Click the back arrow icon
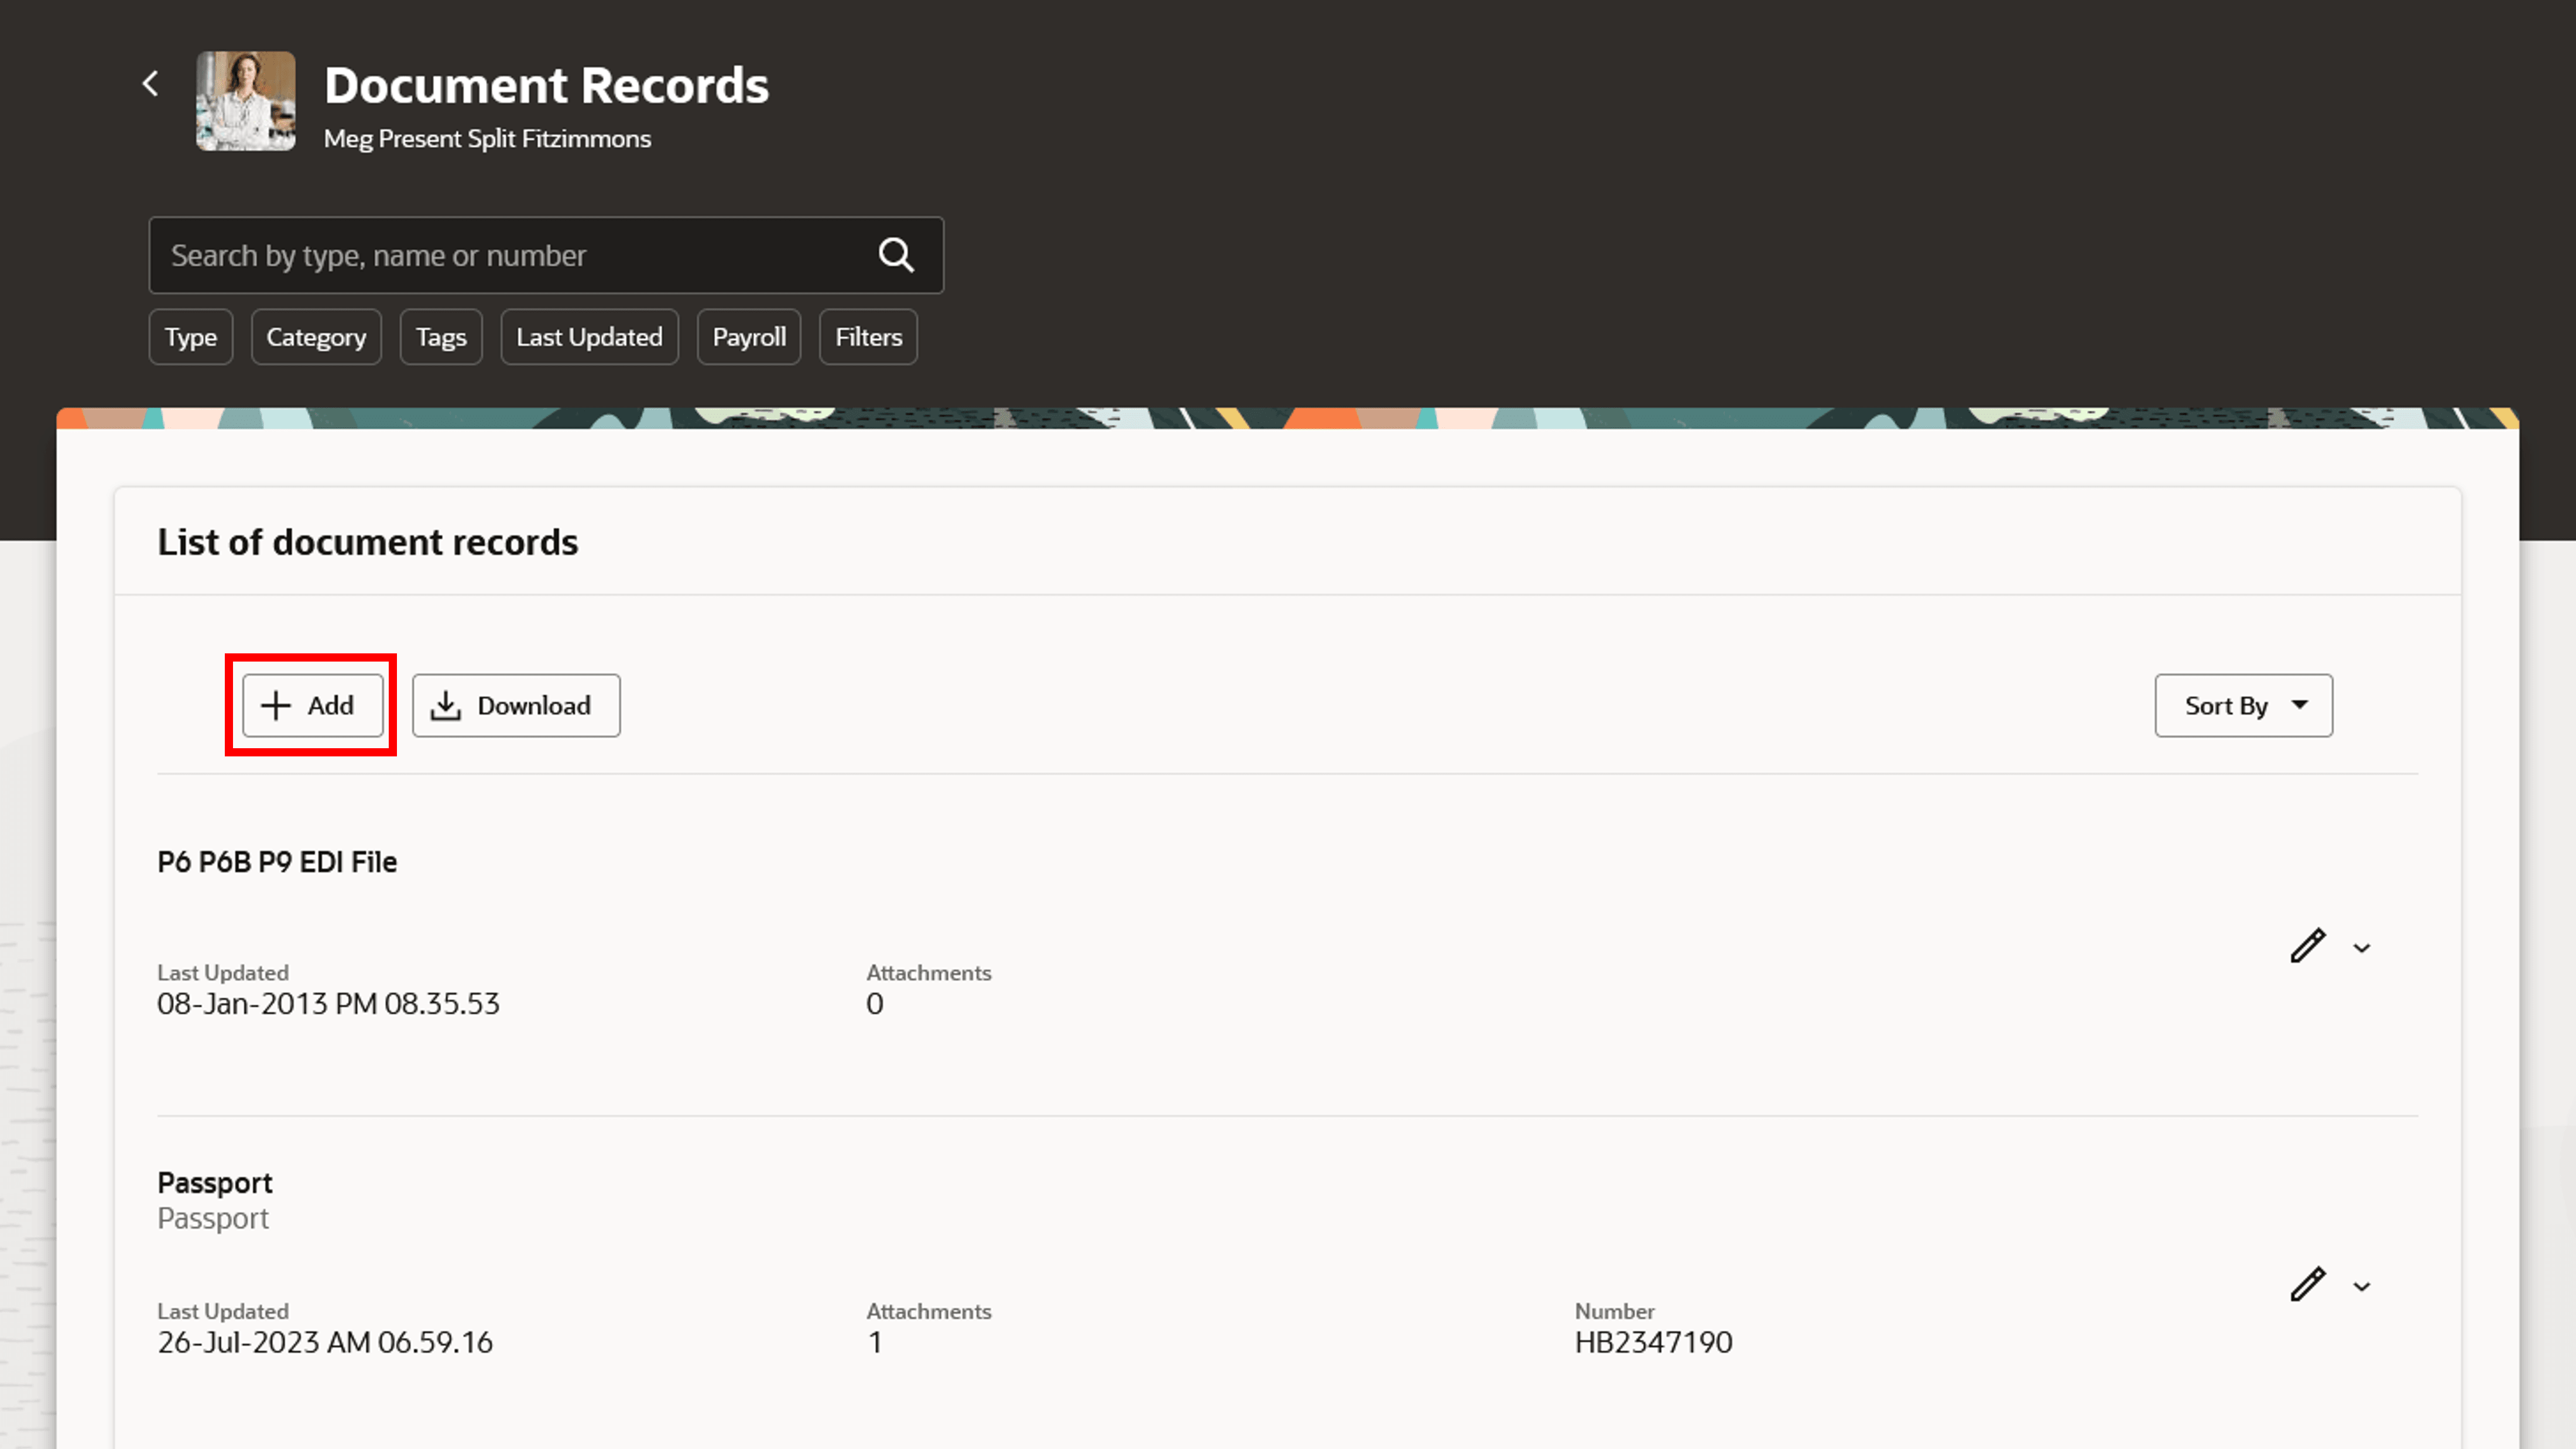Screen dimensions: 2576x1449 [x=151, y=84]
